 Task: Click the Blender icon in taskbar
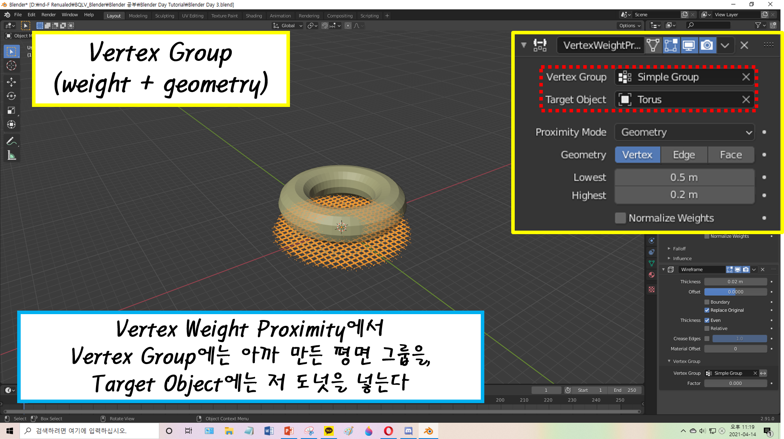tap(428, 431)
